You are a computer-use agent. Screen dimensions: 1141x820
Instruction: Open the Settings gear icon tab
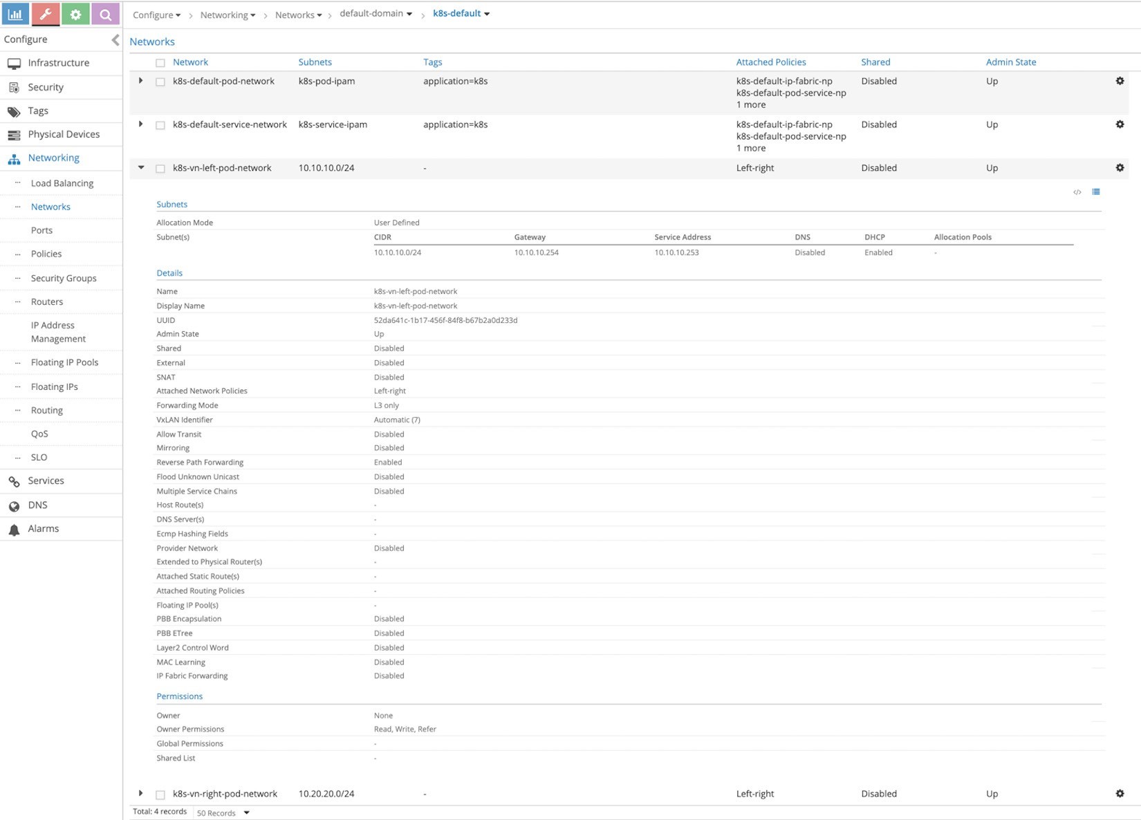[x=75, y=14]
